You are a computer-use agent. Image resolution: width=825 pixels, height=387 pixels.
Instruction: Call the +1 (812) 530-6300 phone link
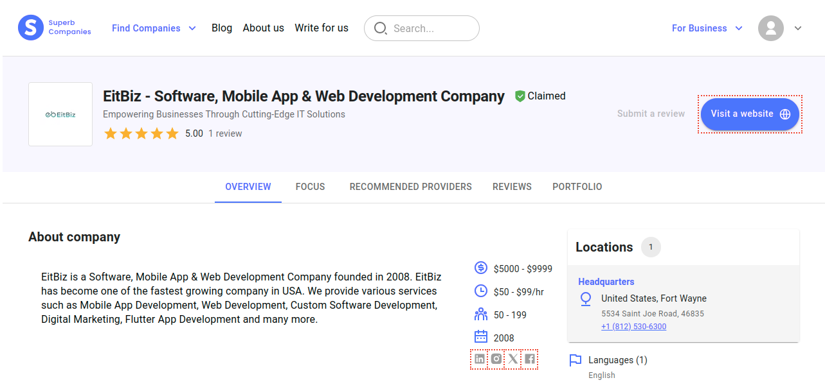coord(633,327)
